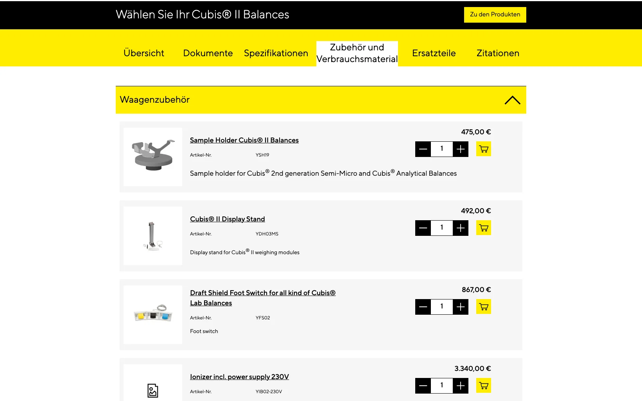This screenshot has height=401, width=642.
Task: Collapse the Waagenzubehör section chevron
Action: click(512, 100)
